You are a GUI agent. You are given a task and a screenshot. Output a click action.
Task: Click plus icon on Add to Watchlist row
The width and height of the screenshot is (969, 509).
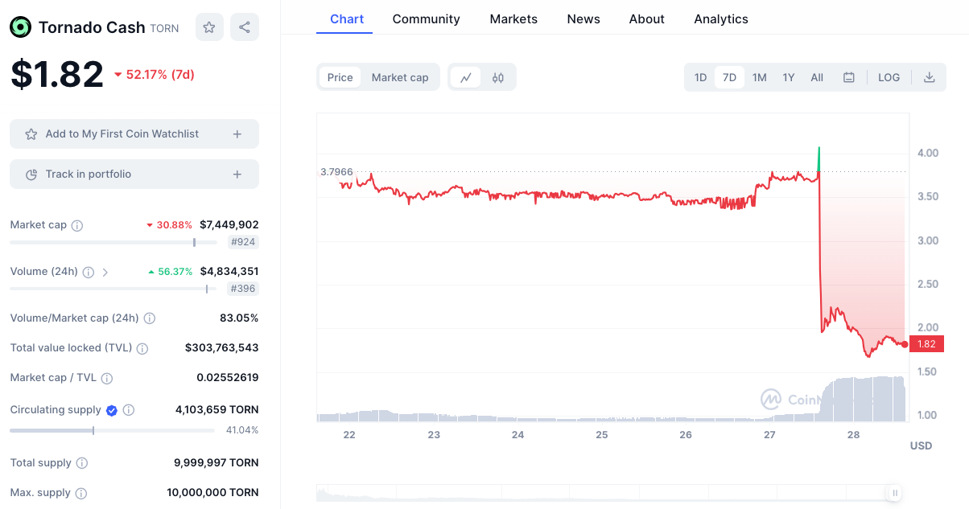click(x=237, y=134)
